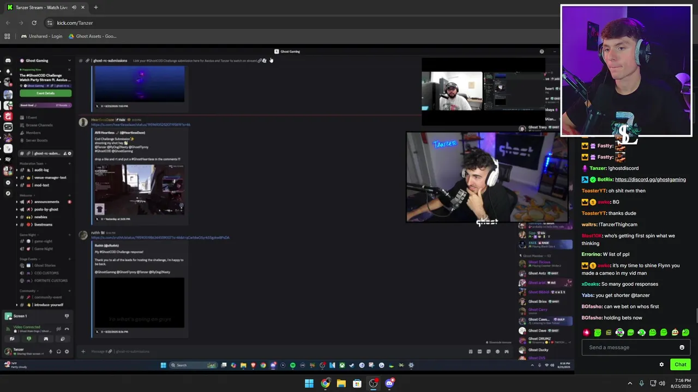Insert the green headphones emote
698x392 pixels.
tap(642, 332)
